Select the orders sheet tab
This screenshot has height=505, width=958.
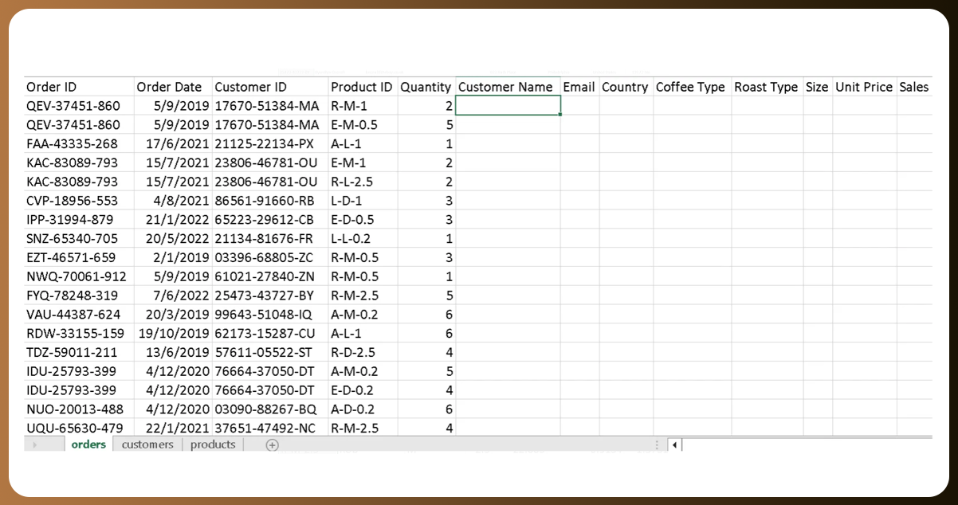click(88, 444)
